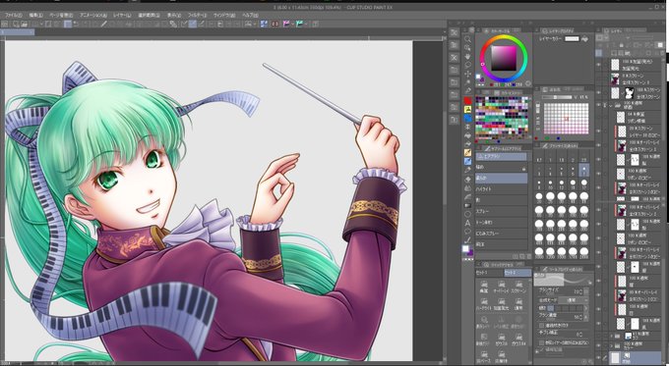Toggle the lock icon on 強め sub tool

pos(524,169)
